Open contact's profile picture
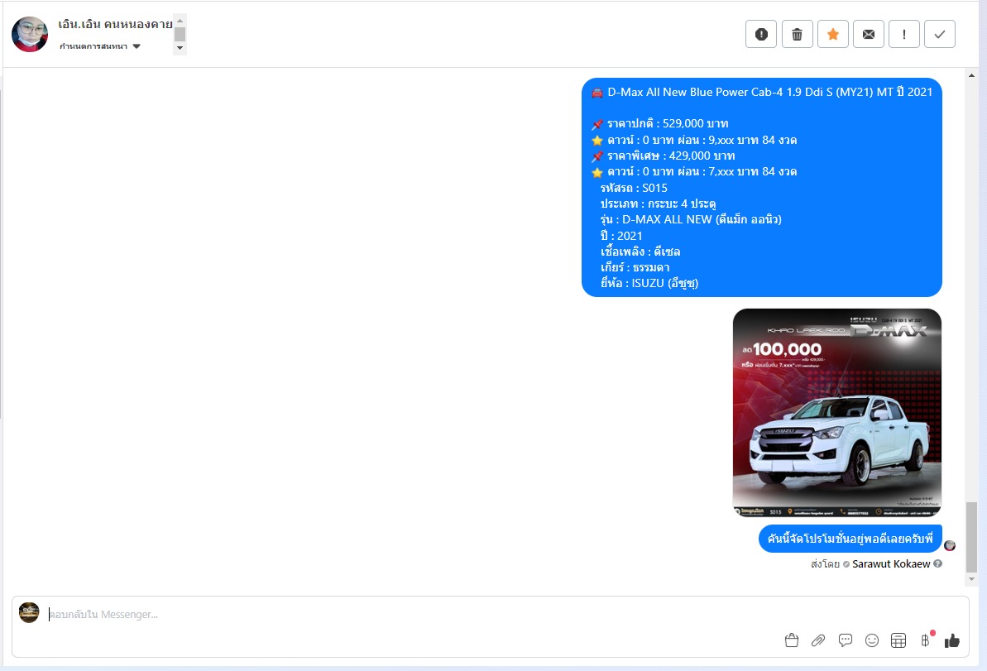This screenshot has width=987, height=671. pos(30,34)
